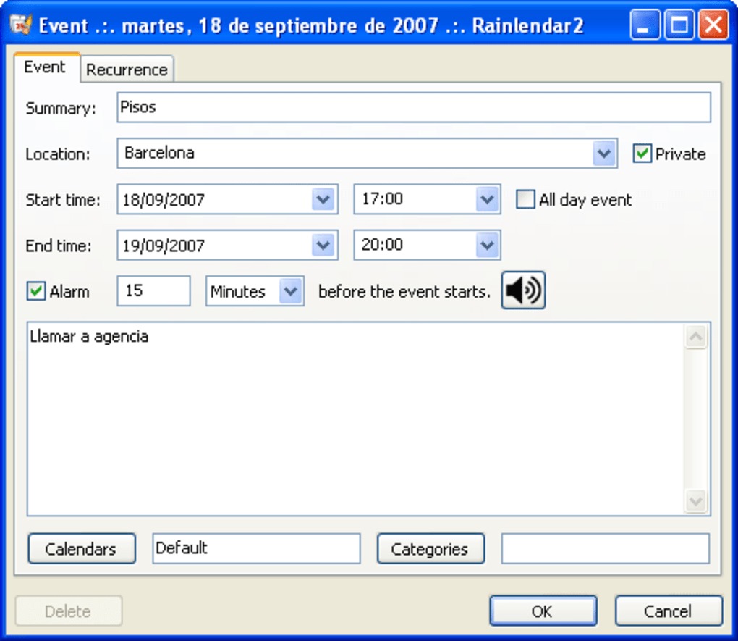Open the start time 17:00 dropdown
Viewport: 738px width, 641px height.
487,199
